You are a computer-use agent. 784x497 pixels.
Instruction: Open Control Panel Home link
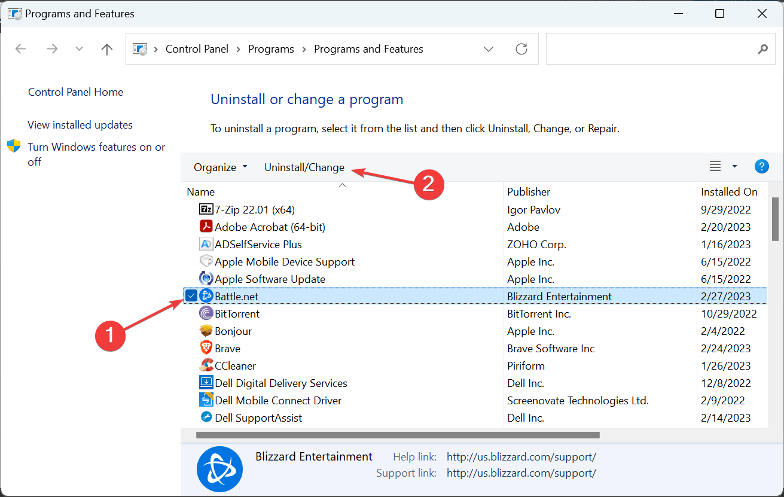[75, 92]
